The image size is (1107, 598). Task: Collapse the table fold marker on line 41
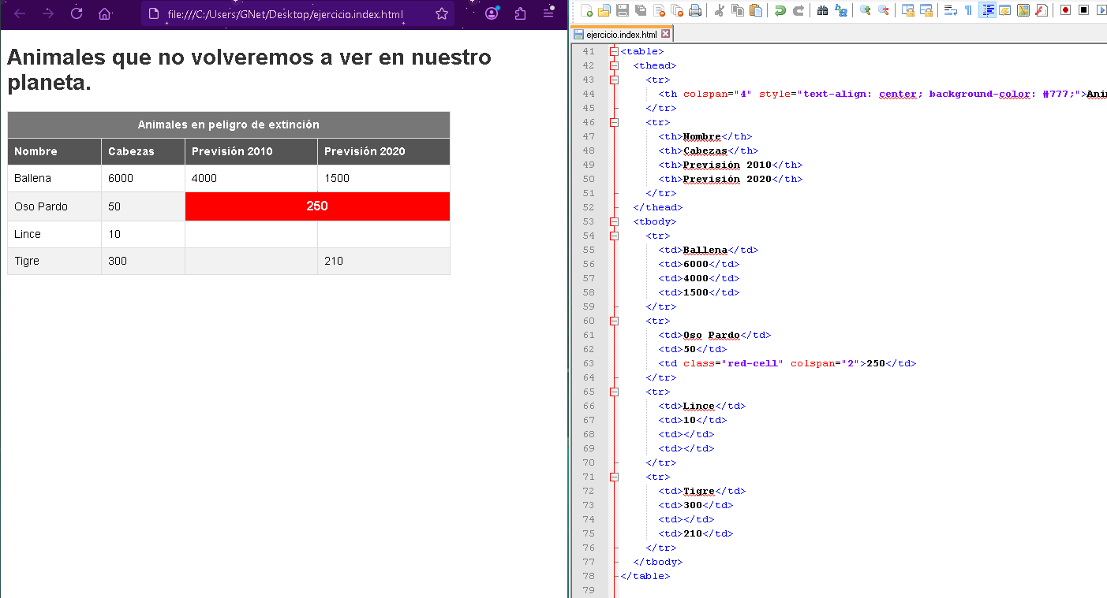click(x=614, y=52)
